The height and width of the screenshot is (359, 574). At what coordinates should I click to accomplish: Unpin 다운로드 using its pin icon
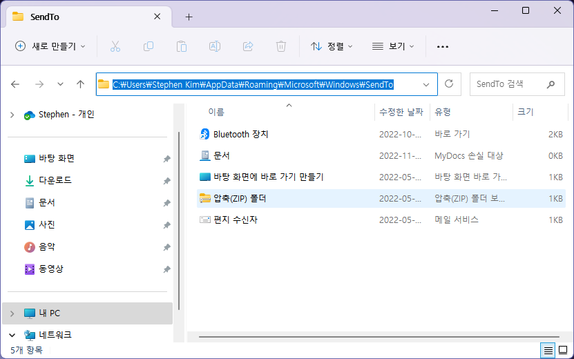coord(166,181)
